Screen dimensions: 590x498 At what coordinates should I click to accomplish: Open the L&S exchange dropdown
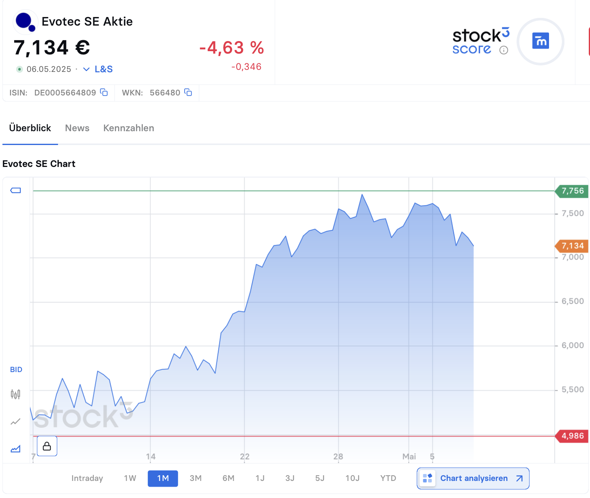[98, 69]
